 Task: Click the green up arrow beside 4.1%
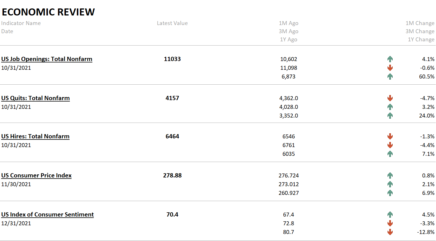click(x=390, y=59)
